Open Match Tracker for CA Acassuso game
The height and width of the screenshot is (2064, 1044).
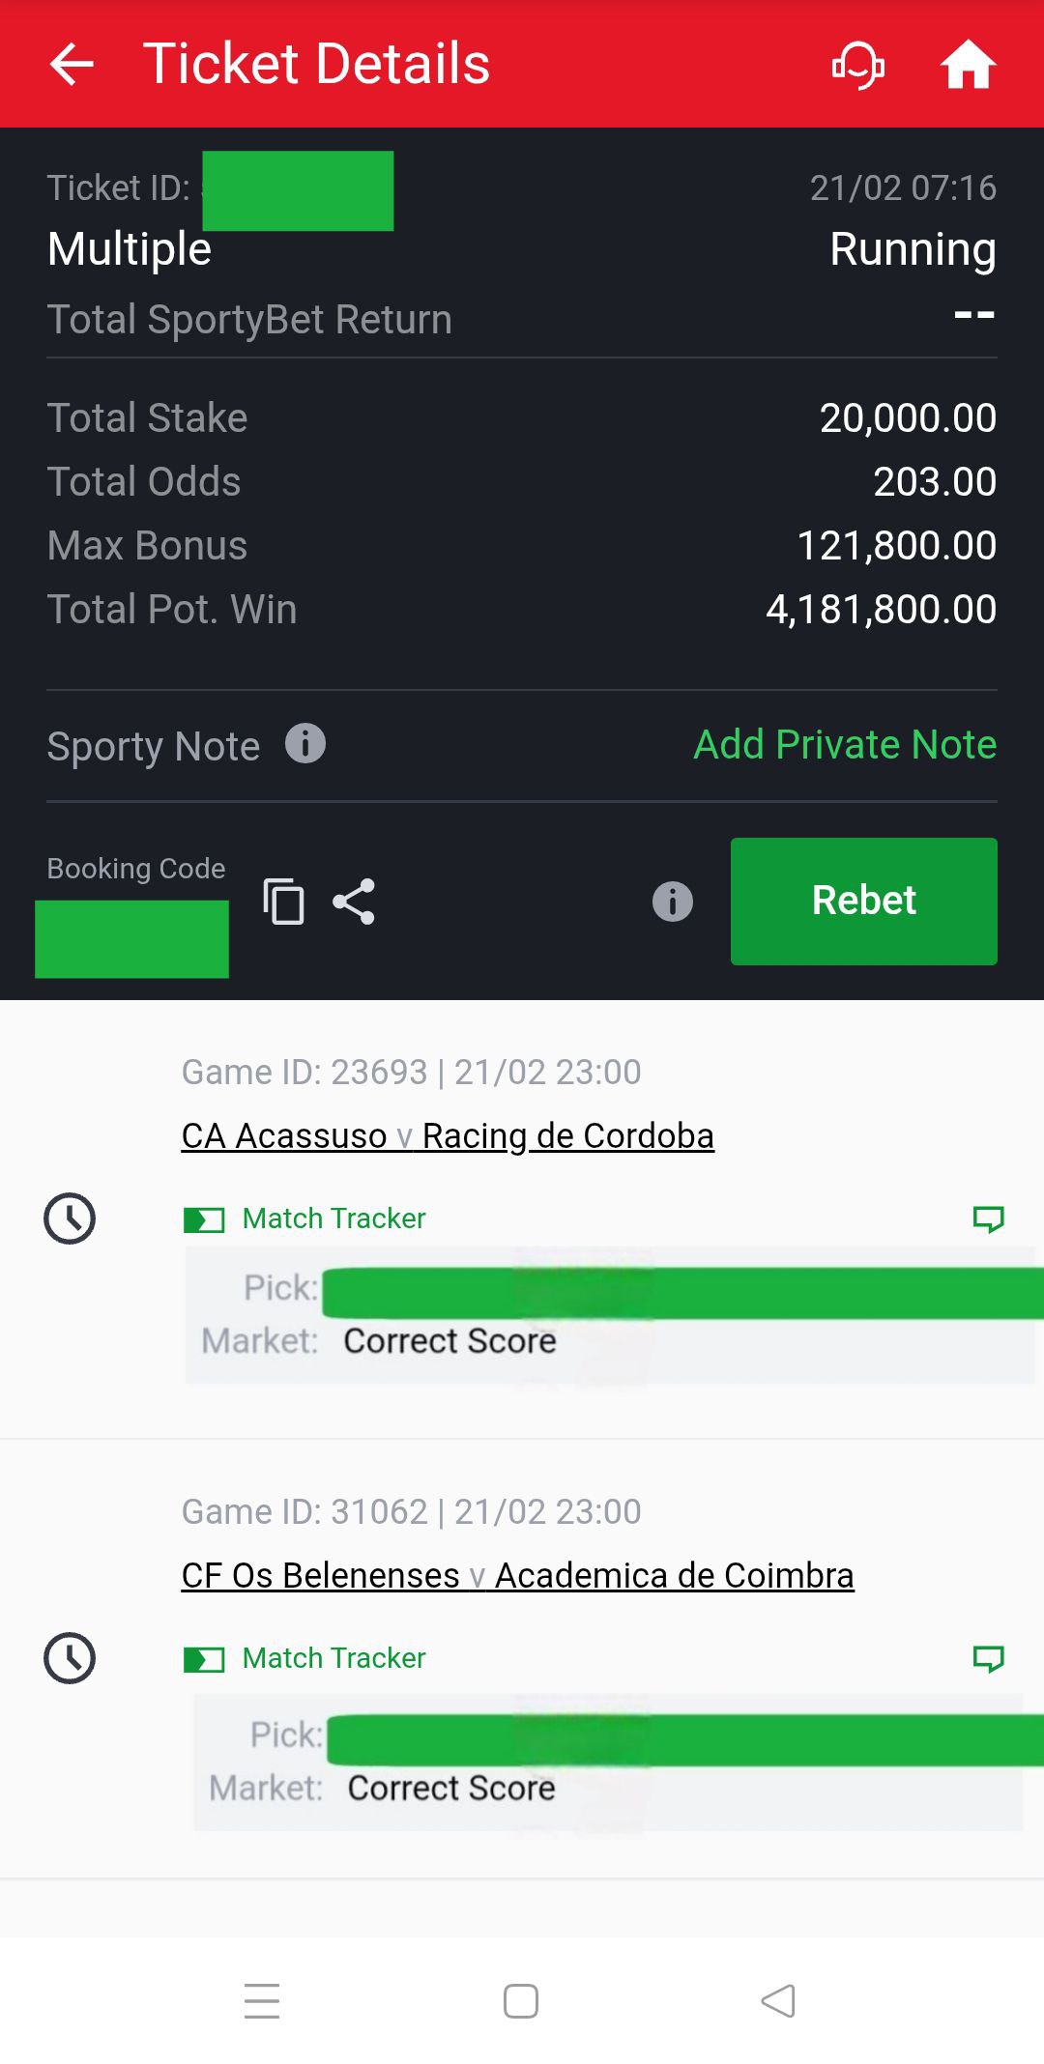[333, 1218]
